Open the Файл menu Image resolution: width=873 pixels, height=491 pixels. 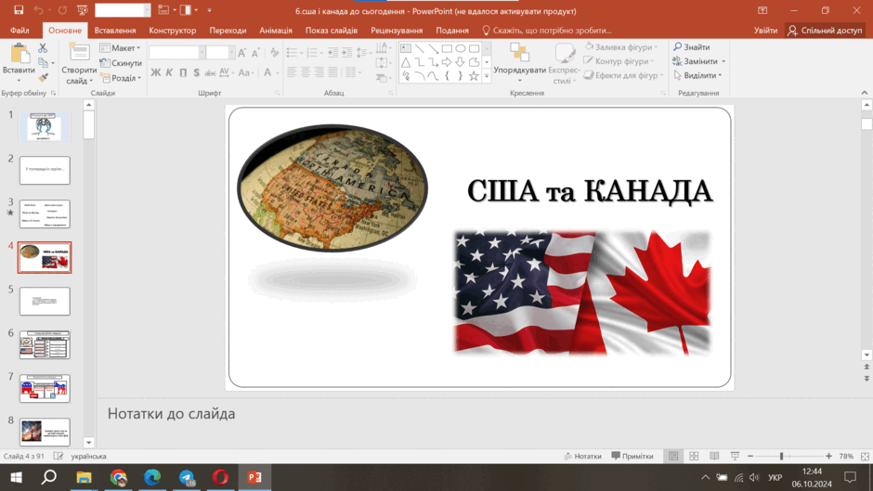[20, 30]
